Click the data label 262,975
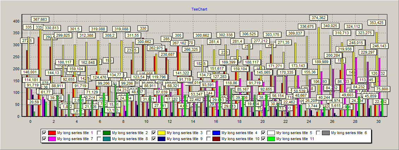Screen dimensions: 399x150 tap(156, 48)
